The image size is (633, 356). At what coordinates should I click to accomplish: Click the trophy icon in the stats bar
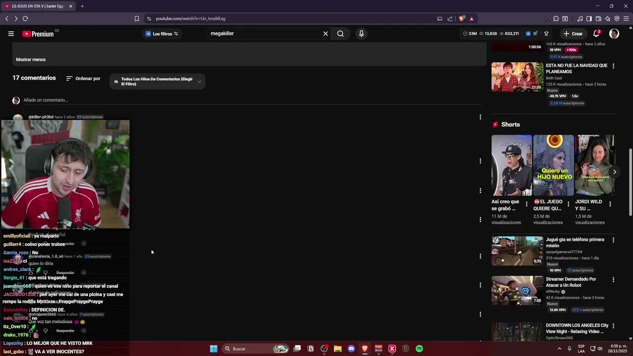click(546, 34)
